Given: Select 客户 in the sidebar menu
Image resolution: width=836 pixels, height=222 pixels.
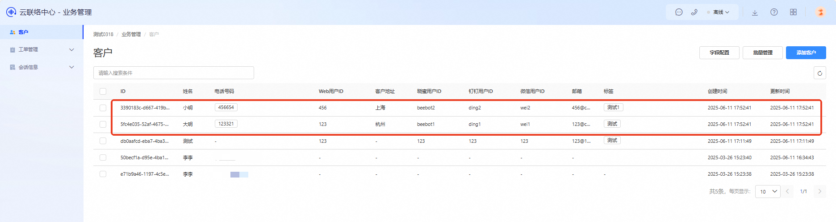Looking at the screenshot, I should 42,32.
